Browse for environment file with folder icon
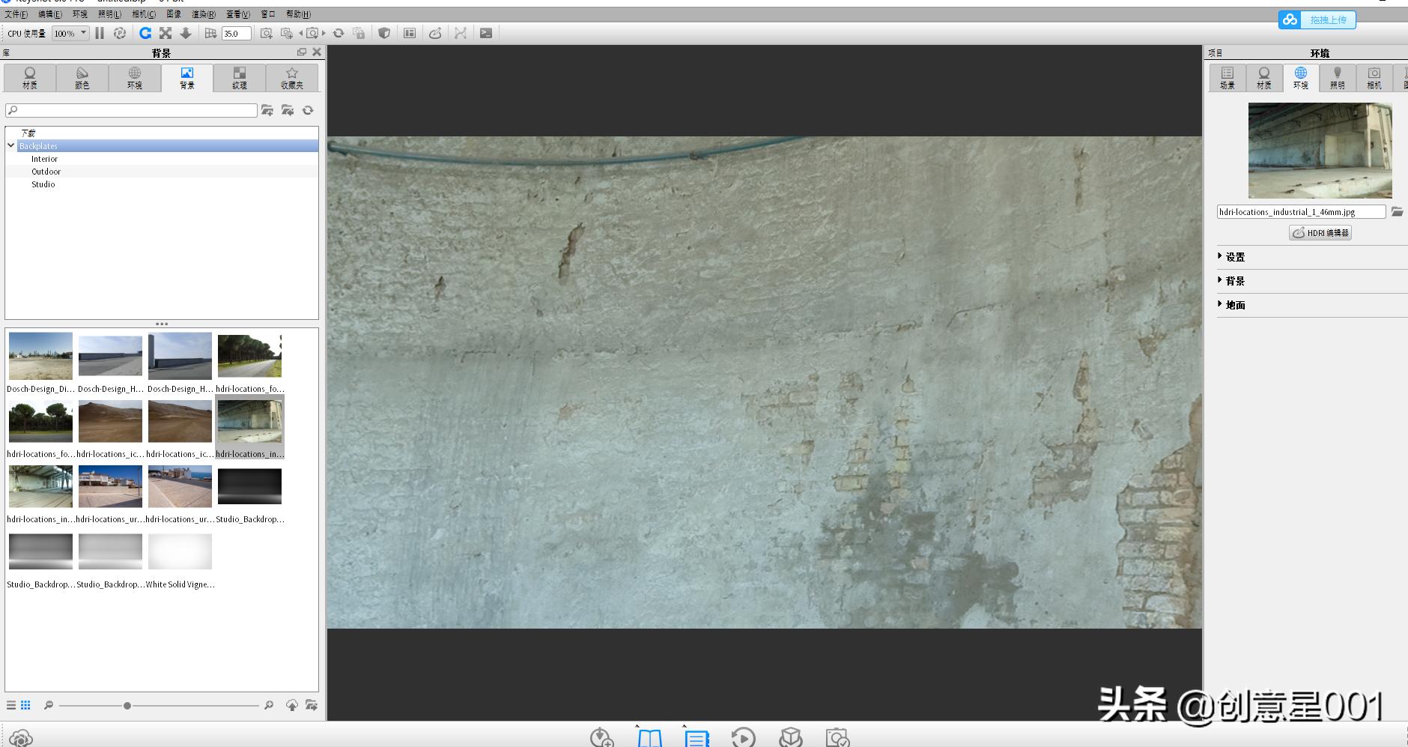This screenshot has width=1408, height=747. point(1398,212)
